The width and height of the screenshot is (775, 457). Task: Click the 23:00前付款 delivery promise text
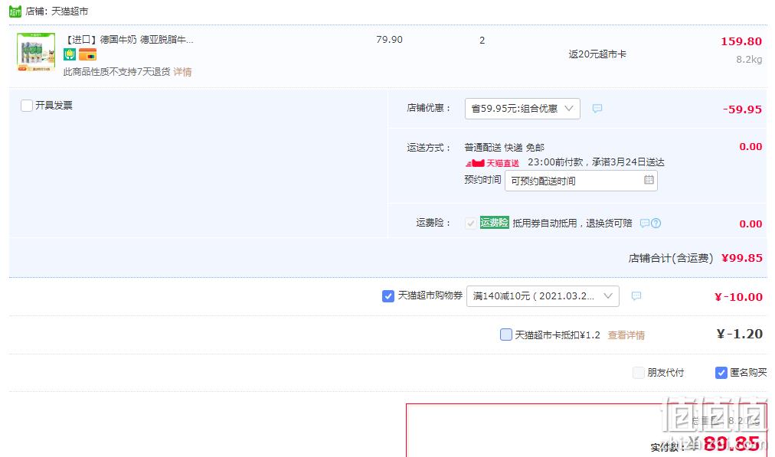tap(596, 162)
